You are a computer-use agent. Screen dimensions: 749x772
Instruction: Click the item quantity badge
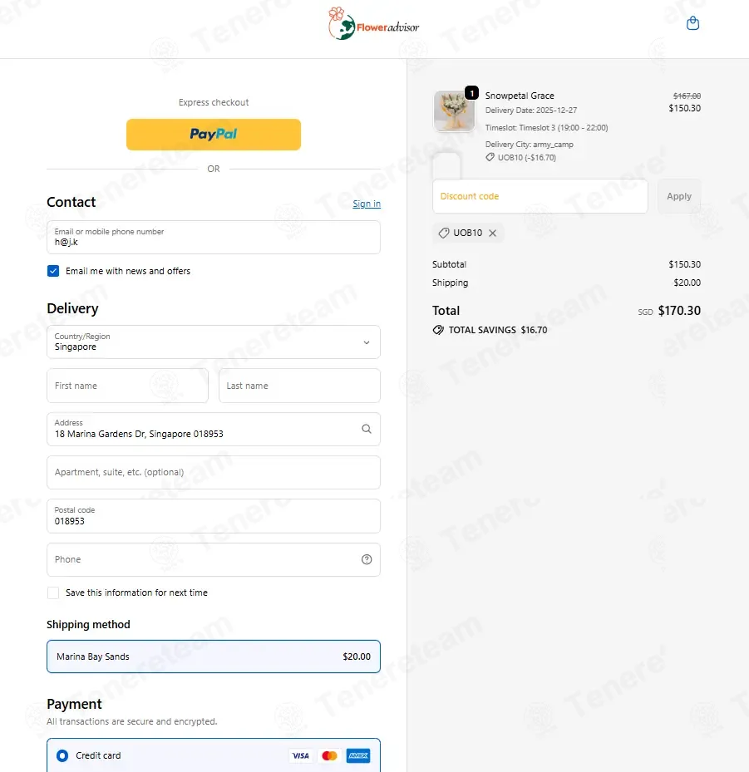pos(471,92)
